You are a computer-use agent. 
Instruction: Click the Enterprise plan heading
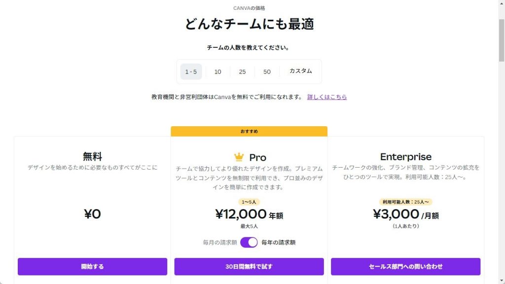(x=406, y=156)
